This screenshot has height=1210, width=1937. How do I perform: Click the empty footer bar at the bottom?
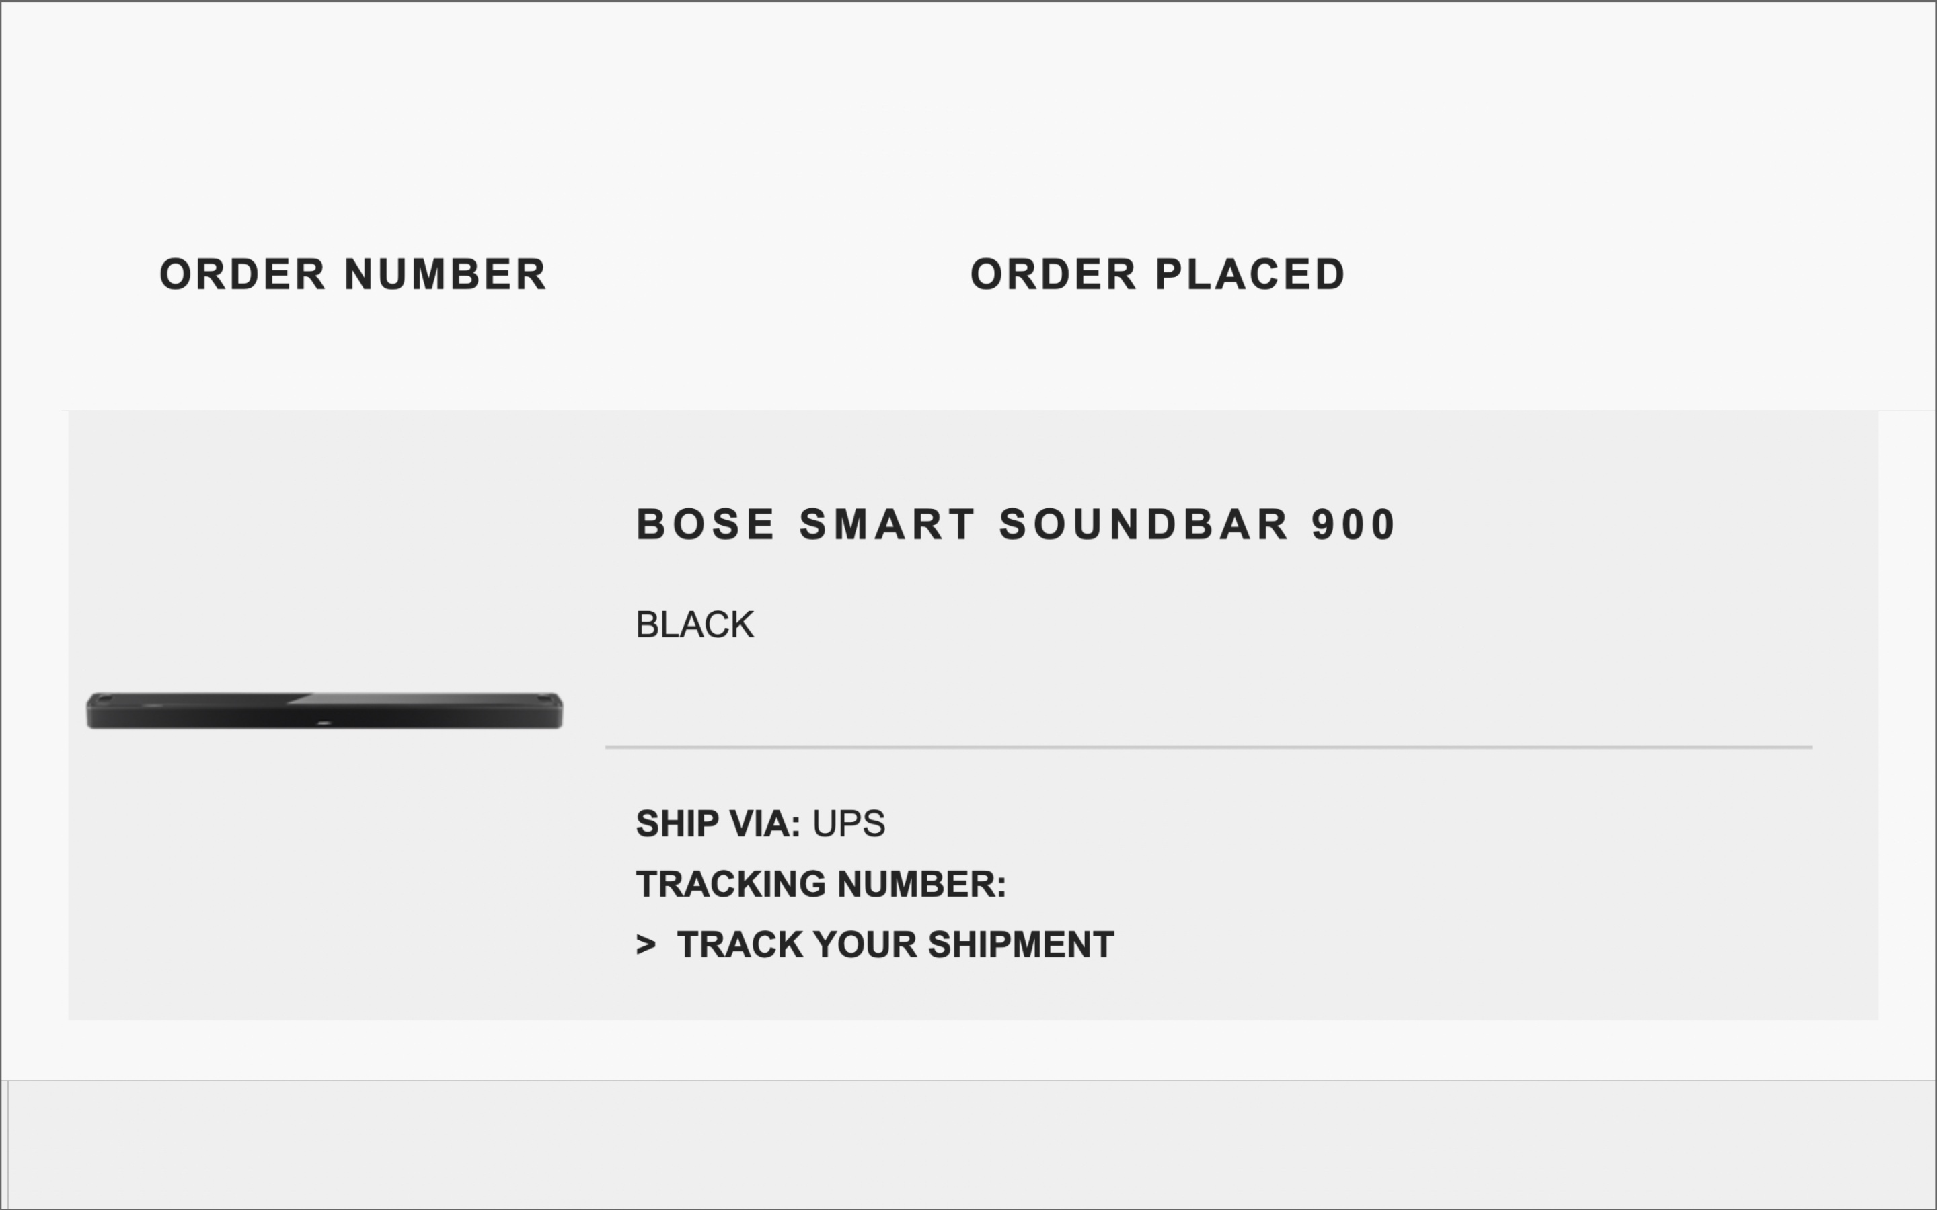[968, 1144]
